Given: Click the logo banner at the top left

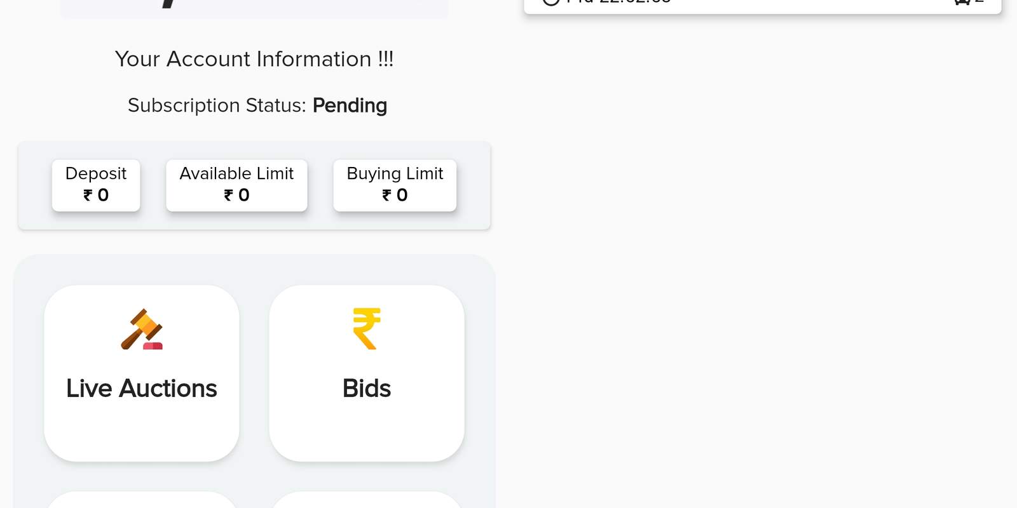Looking at the screenshot, I should coord(254,8).
